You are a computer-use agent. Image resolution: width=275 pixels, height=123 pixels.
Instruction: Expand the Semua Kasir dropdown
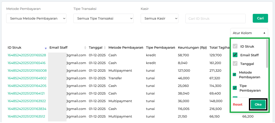tap(159, 18)
